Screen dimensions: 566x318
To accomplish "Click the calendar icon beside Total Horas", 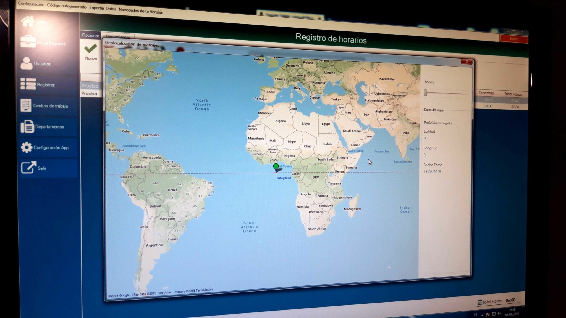I will coord(479,302).
